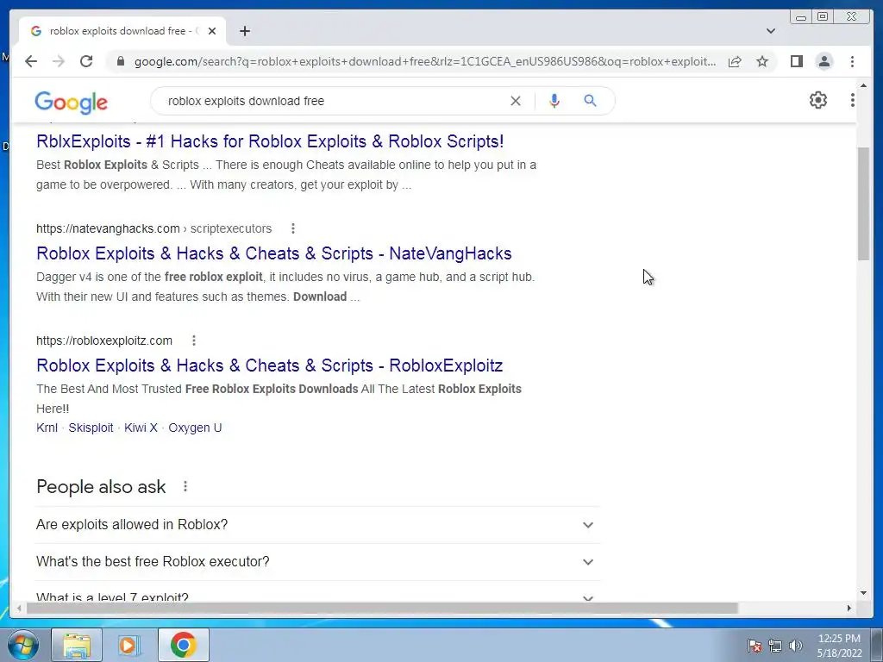This screenshot has width=883, height=662.
Task: Follow the Oxygen U sitelink
Action: 195,428
